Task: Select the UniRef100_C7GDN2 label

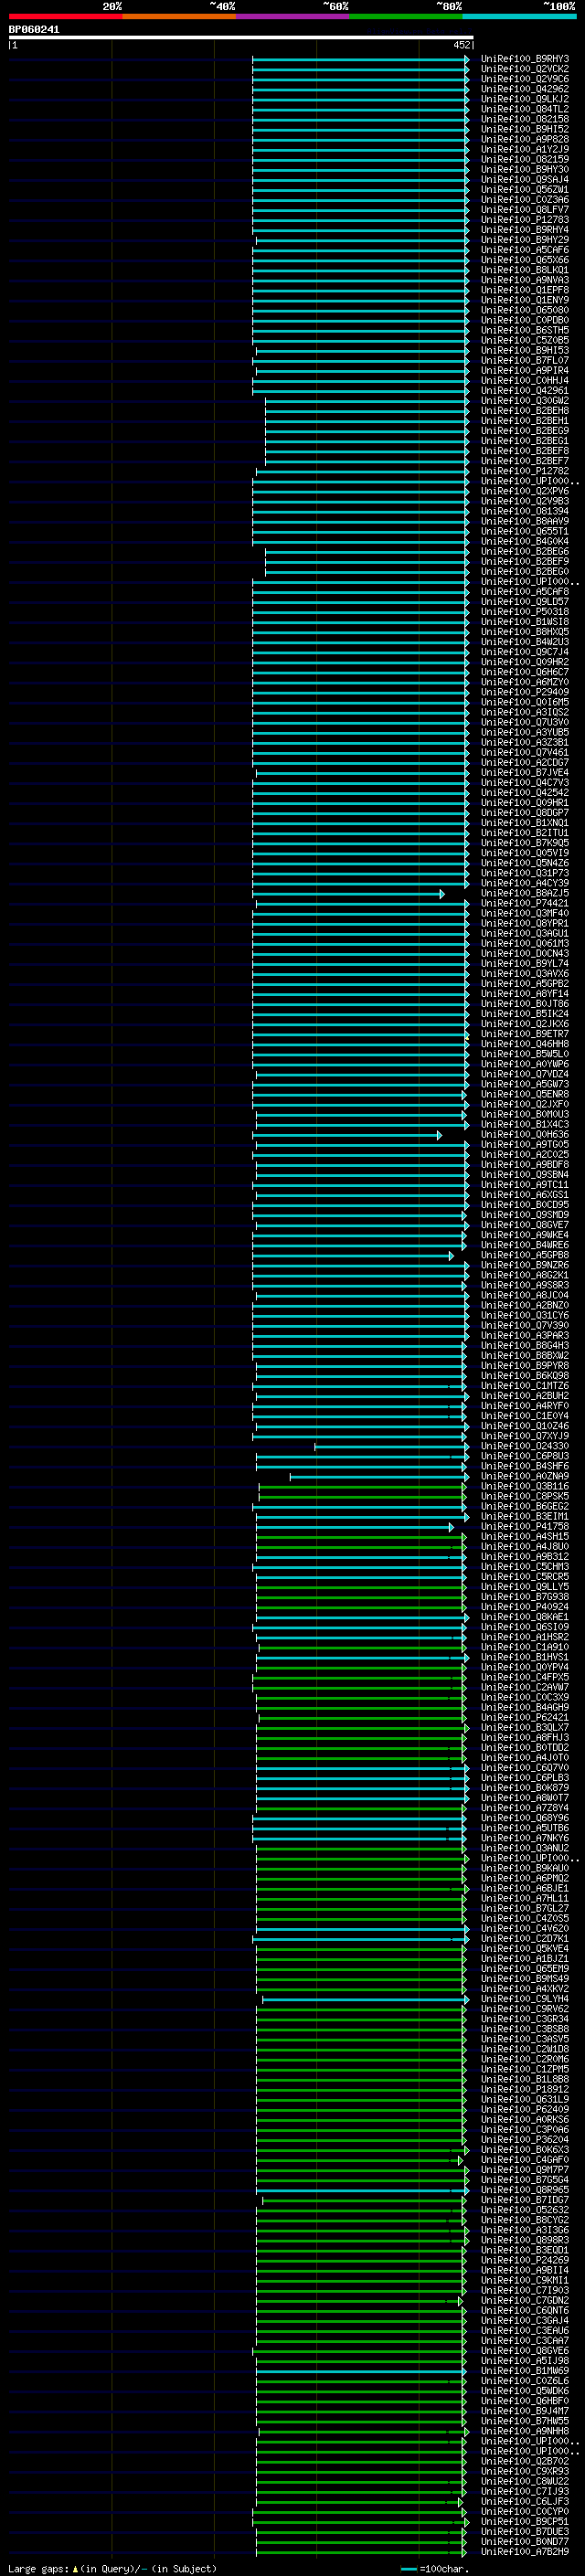Action: click(524, 2300)
